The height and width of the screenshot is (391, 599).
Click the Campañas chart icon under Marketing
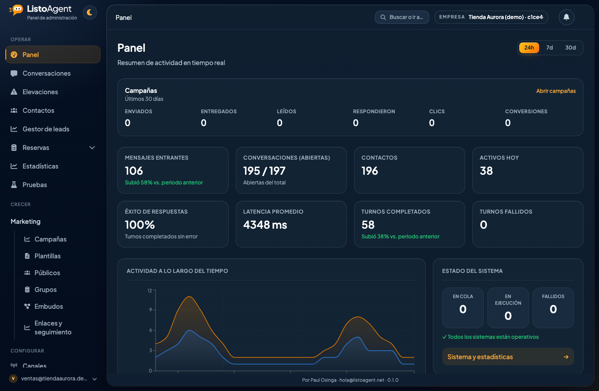click(27, 239)
